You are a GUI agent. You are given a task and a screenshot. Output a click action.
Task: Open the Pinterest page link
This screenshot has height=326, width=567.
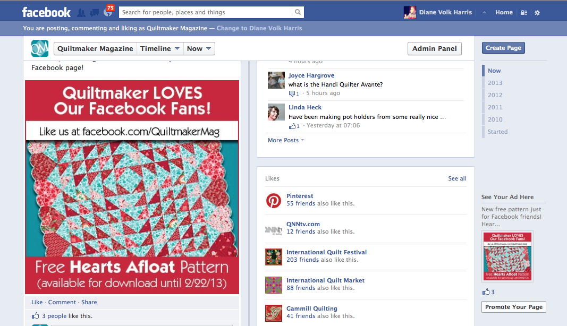pos(300,196)
